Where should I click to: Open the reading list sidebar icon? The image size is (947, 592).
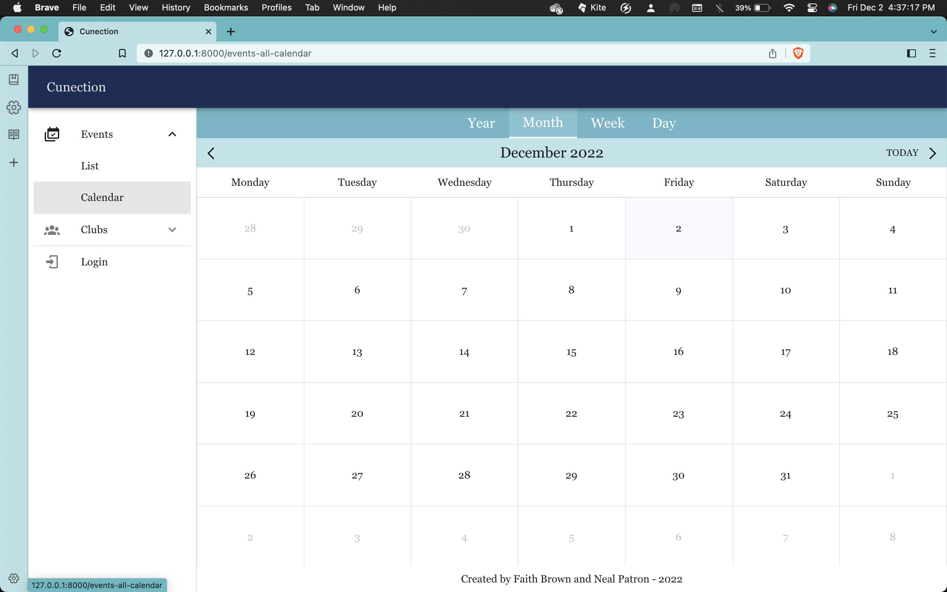click(14, 135)
